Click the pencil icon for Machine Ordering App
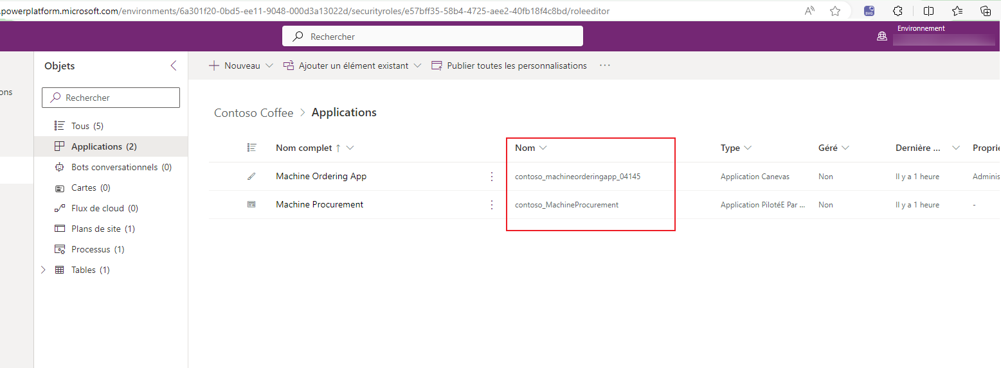Viewport: 1001px width, 368px height. [251, 176]
